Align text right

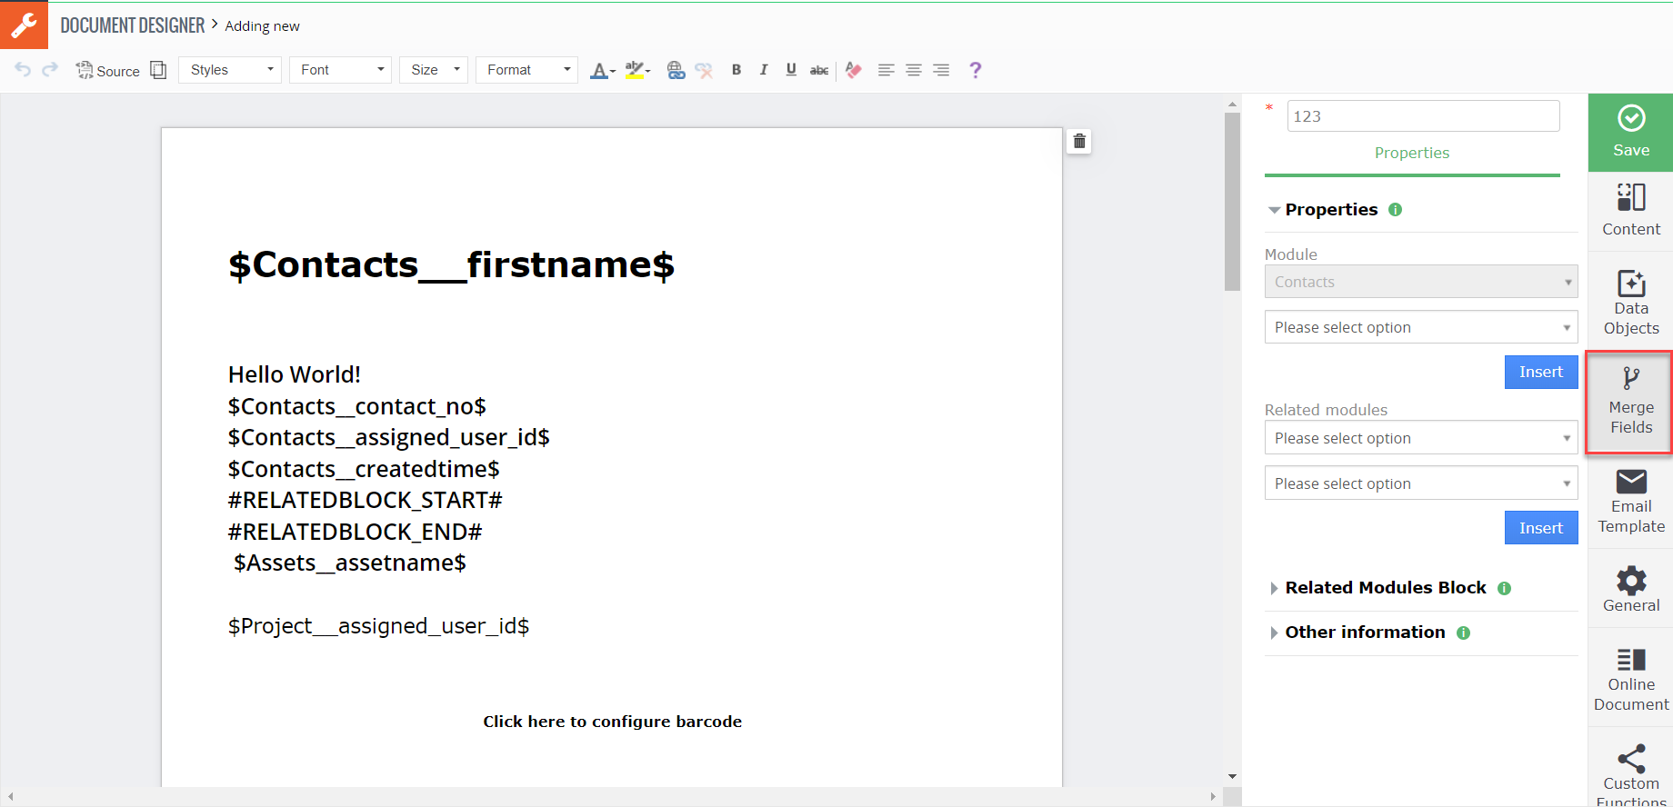pyautogui.click(x=941, y=70)
